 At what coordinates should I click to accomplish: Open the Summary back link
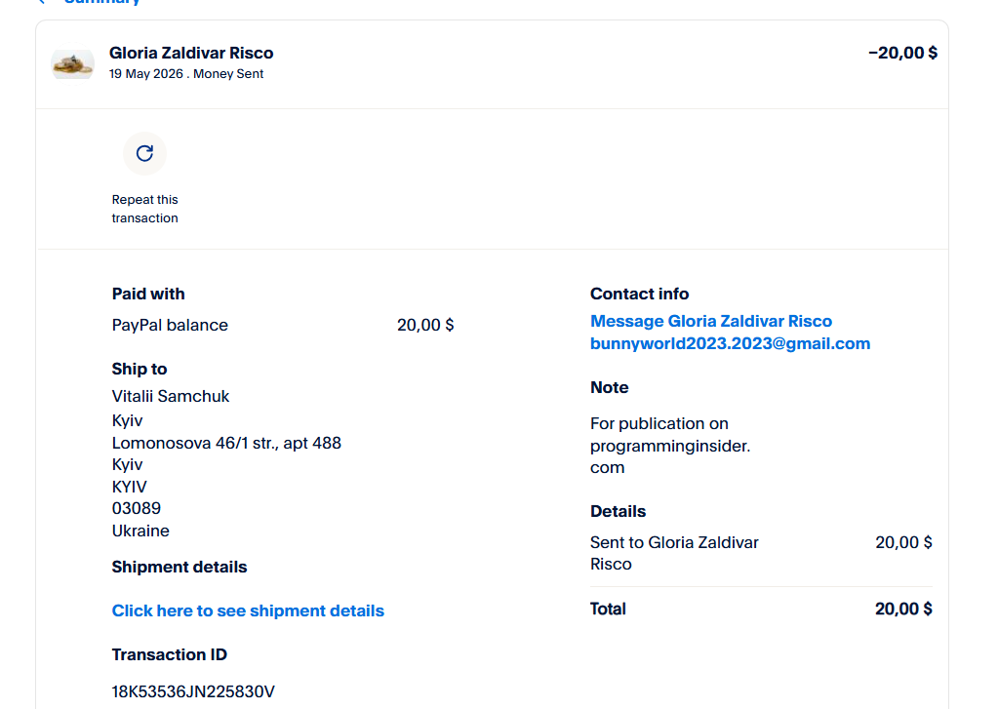coord(101,2)
